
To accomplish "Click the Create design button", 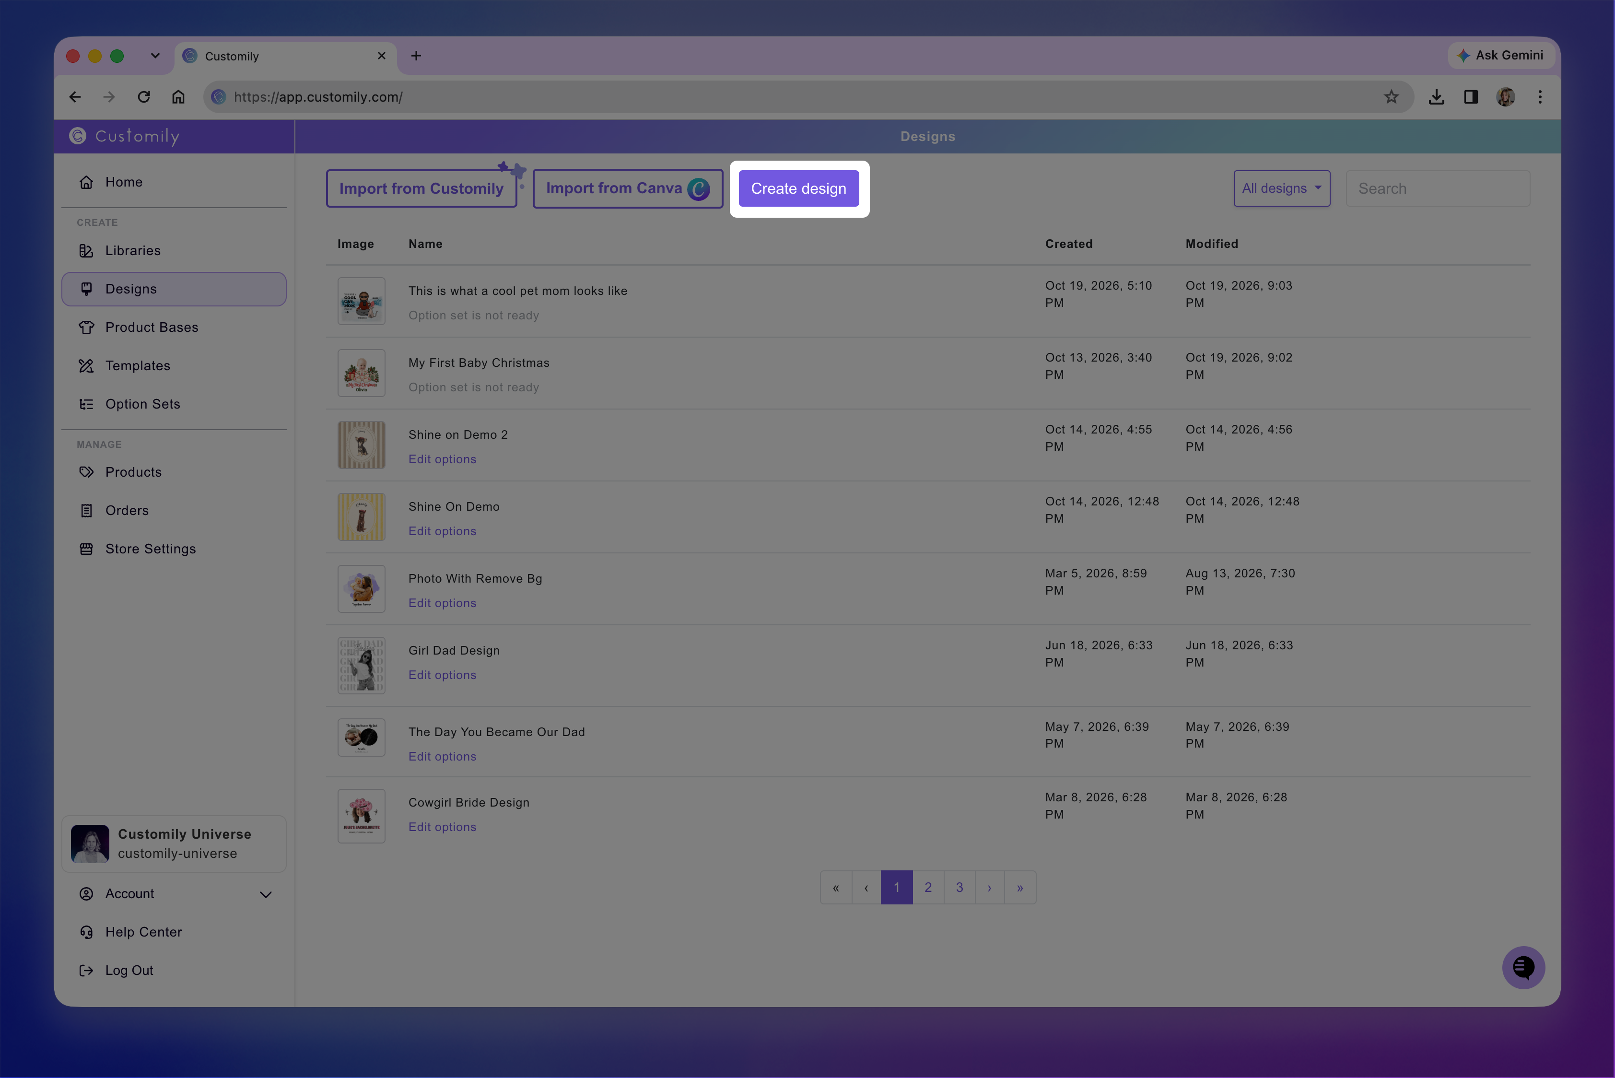I will pyautogui.click(x=798, y=188).
